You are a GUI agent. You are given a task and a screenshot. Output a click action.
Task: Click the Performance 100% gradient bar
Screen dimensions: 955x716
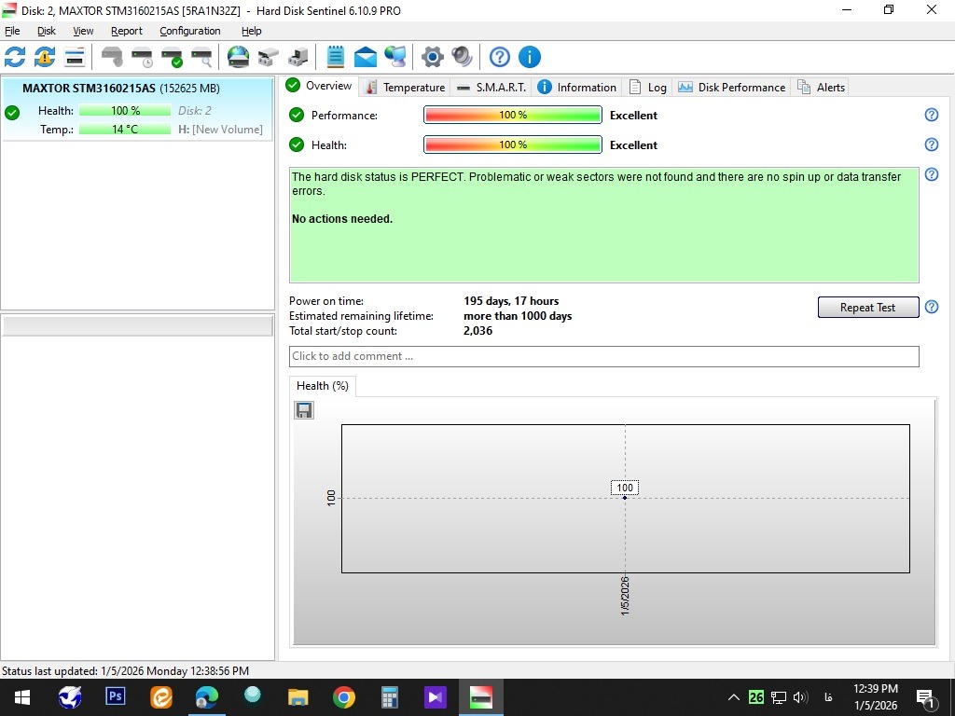[x=513, y=116]
